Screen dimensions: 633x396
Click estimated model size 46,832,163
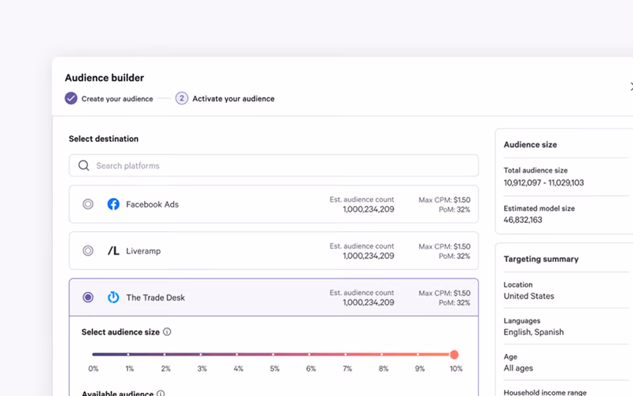[523, 220]
